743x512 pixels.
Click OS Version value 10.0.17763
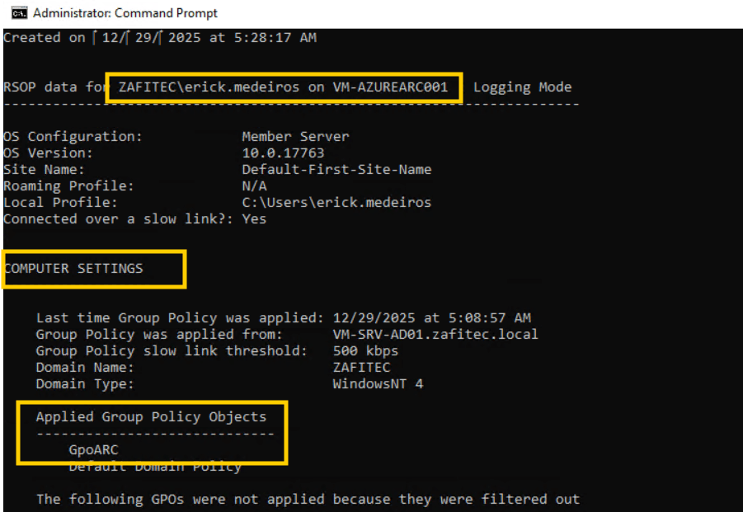click(x=283, y=153)
